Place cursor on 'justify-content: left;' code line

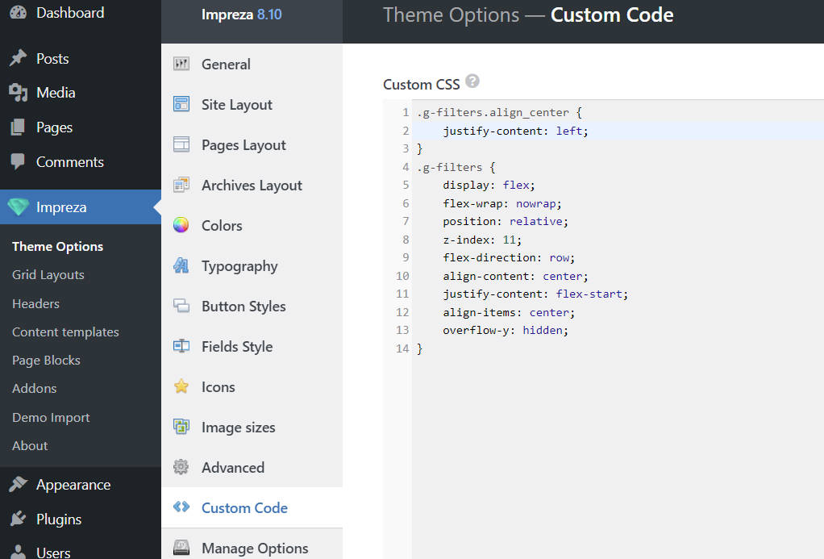[x=515, y=131]
